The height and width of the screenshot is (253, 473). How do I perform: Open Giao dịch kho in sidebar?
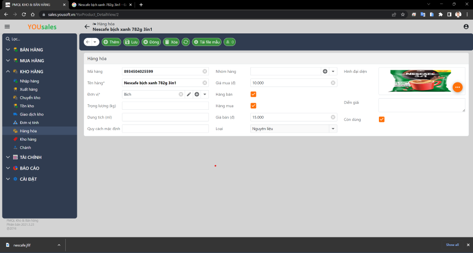coord(32,114)
